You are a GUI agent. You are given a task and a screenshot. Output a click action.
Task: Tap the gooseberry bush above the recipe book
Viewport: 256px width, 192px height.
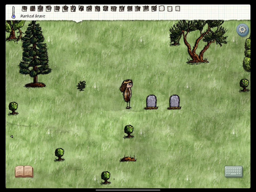pyautogui.click(x=59, y=155)
